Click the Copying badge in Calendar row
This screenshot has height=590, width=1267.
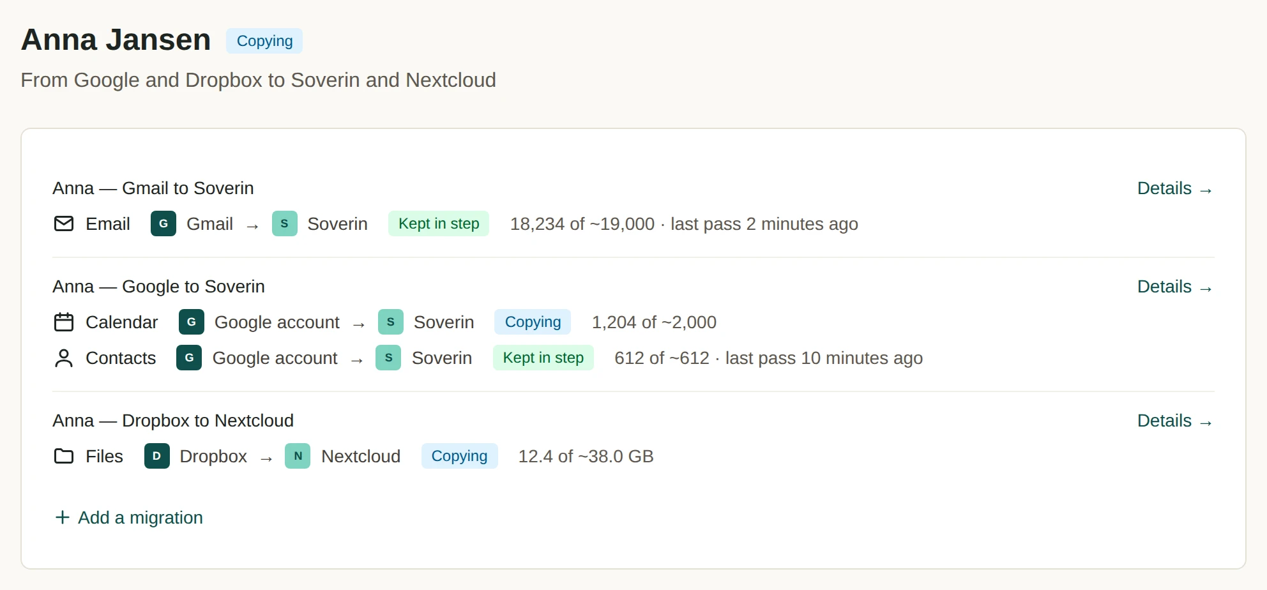[x=533, y=322]
